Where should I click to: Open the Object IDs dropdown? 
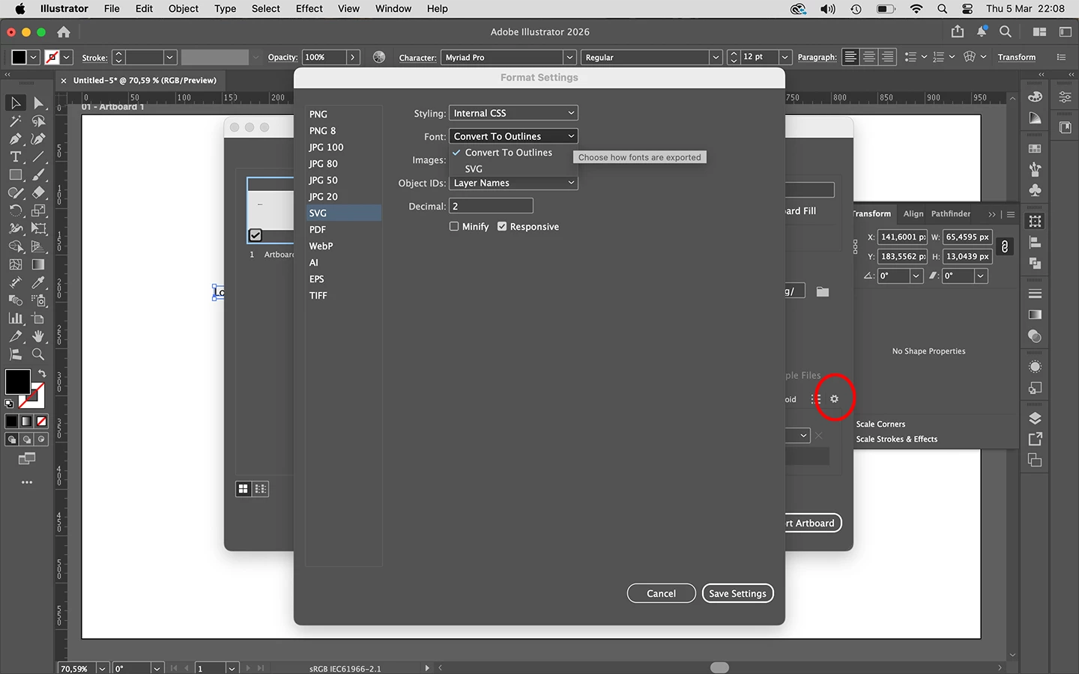(x=513, y=183)
